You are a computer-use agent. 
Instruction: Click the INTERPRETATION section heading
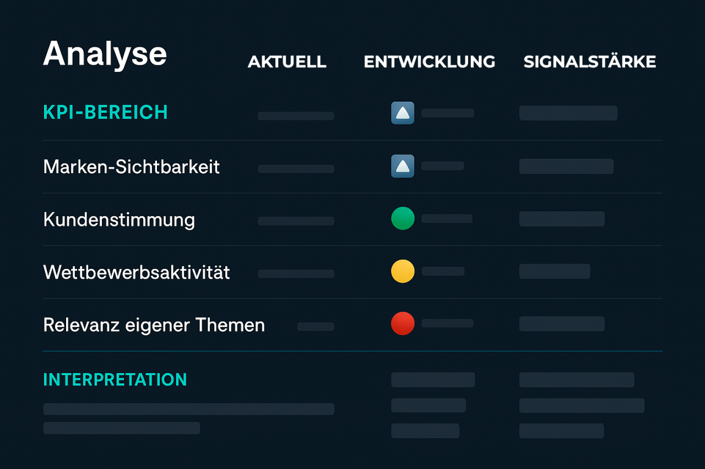tap(115, 379)
